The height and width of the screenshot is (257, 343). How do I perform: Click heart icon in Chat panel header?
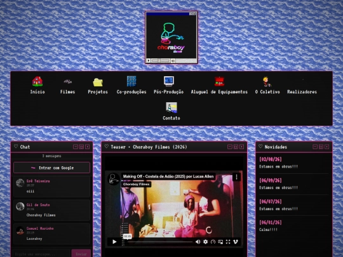[16, 147]
